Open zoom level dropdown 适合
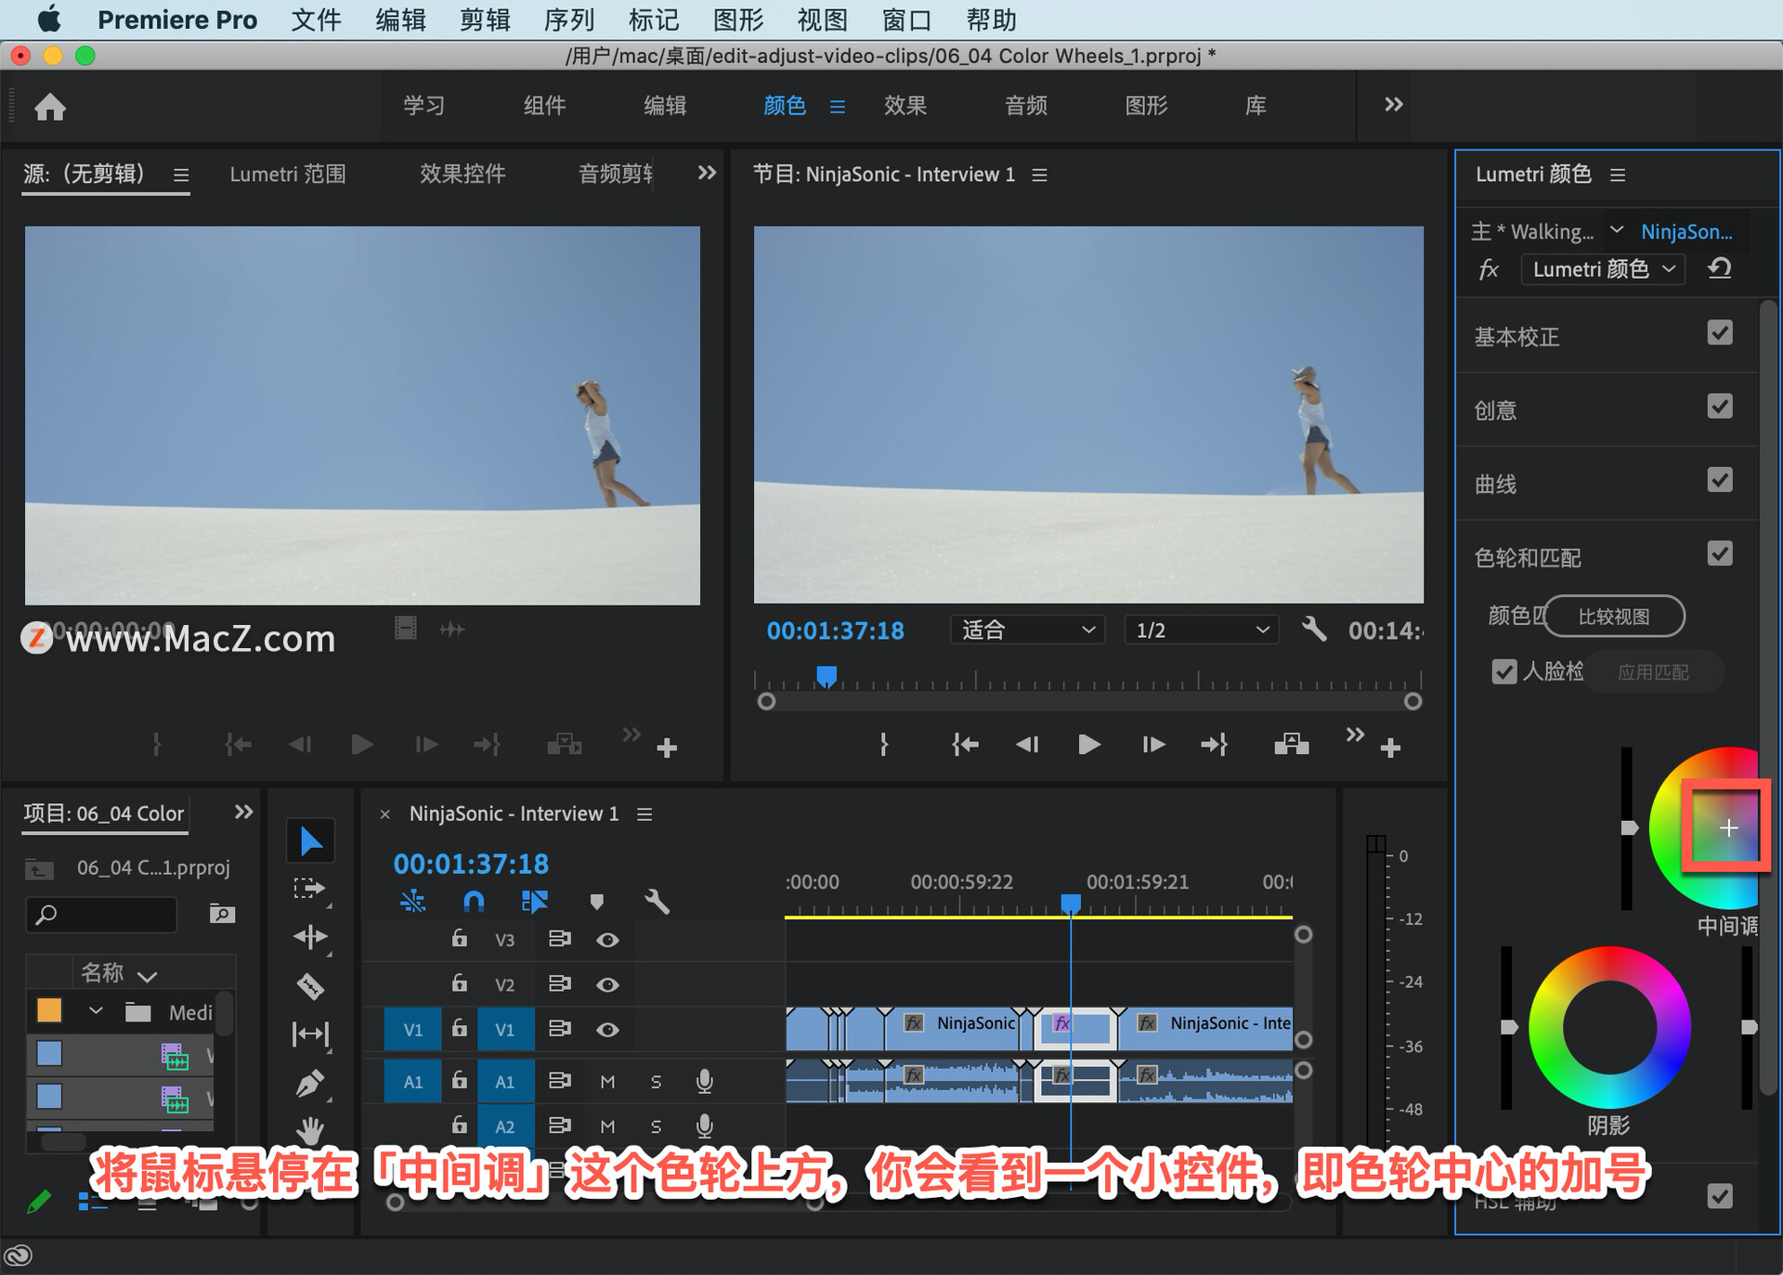This screenshot has width=1783, height=1275. (x=1027, y=630)
